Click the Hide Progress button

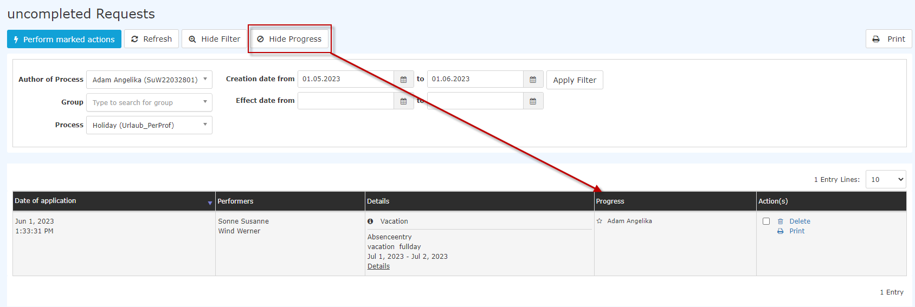[289, 39]
